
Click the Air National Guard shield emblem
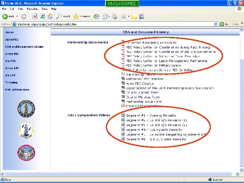(x=26, y=131)
